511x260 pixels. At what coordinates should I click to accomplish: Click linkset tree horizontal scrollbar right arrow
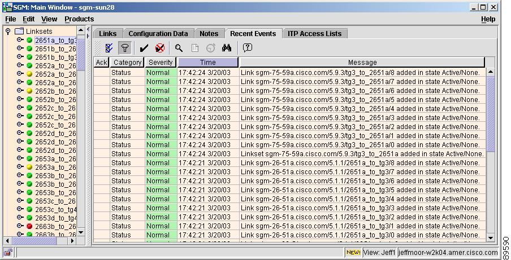pyautogui.click(x=73, y=241)
